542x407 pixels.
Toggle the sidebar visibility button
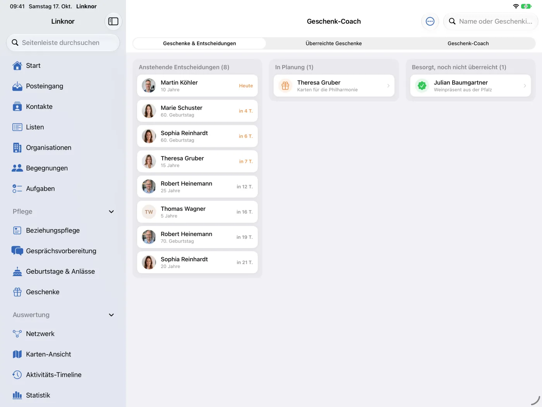(x=113, y=21)
